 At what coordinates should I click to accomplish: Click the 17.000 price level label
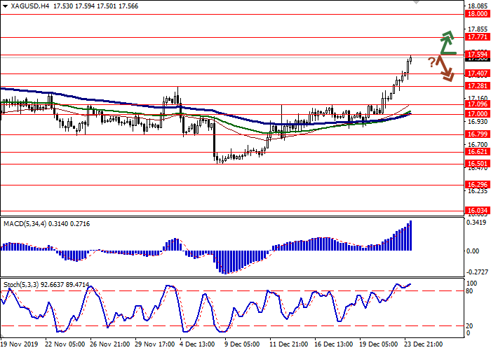[477, 113]
